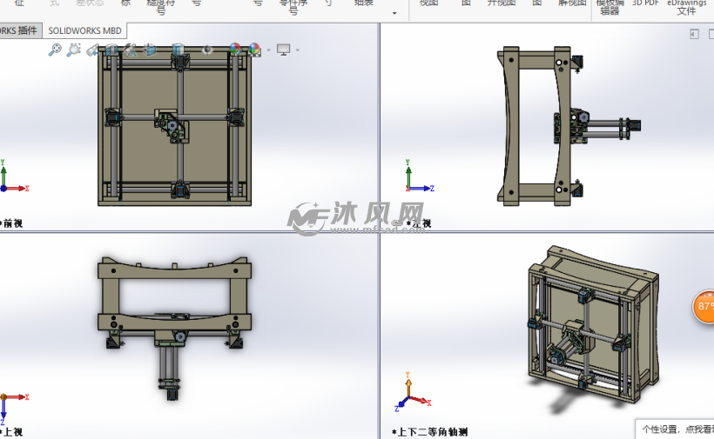
Task: Expand the Apply Scene dropdown arrow
Action: coord(267,50)
